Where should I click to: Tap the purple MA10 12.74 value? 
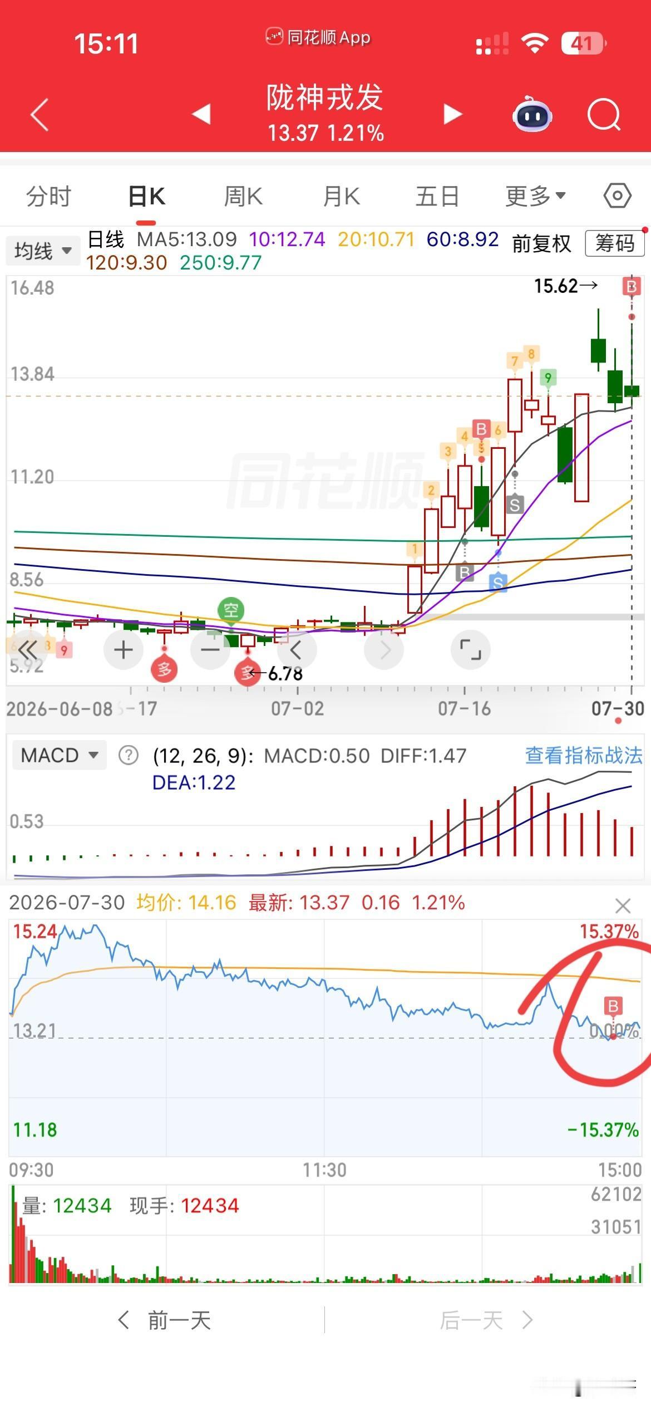287,239
